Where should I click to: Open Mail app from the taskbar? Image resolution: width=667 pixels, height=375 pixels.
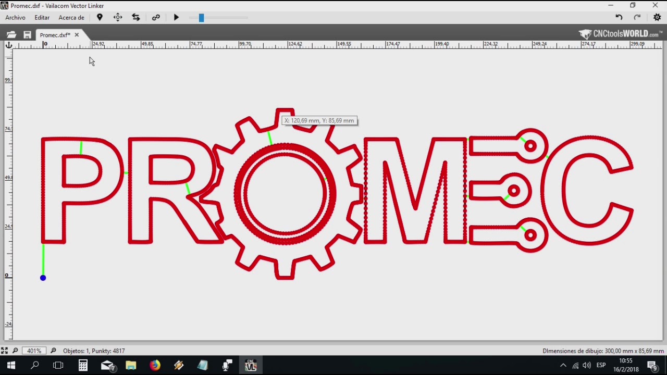(x=107, y=366)
